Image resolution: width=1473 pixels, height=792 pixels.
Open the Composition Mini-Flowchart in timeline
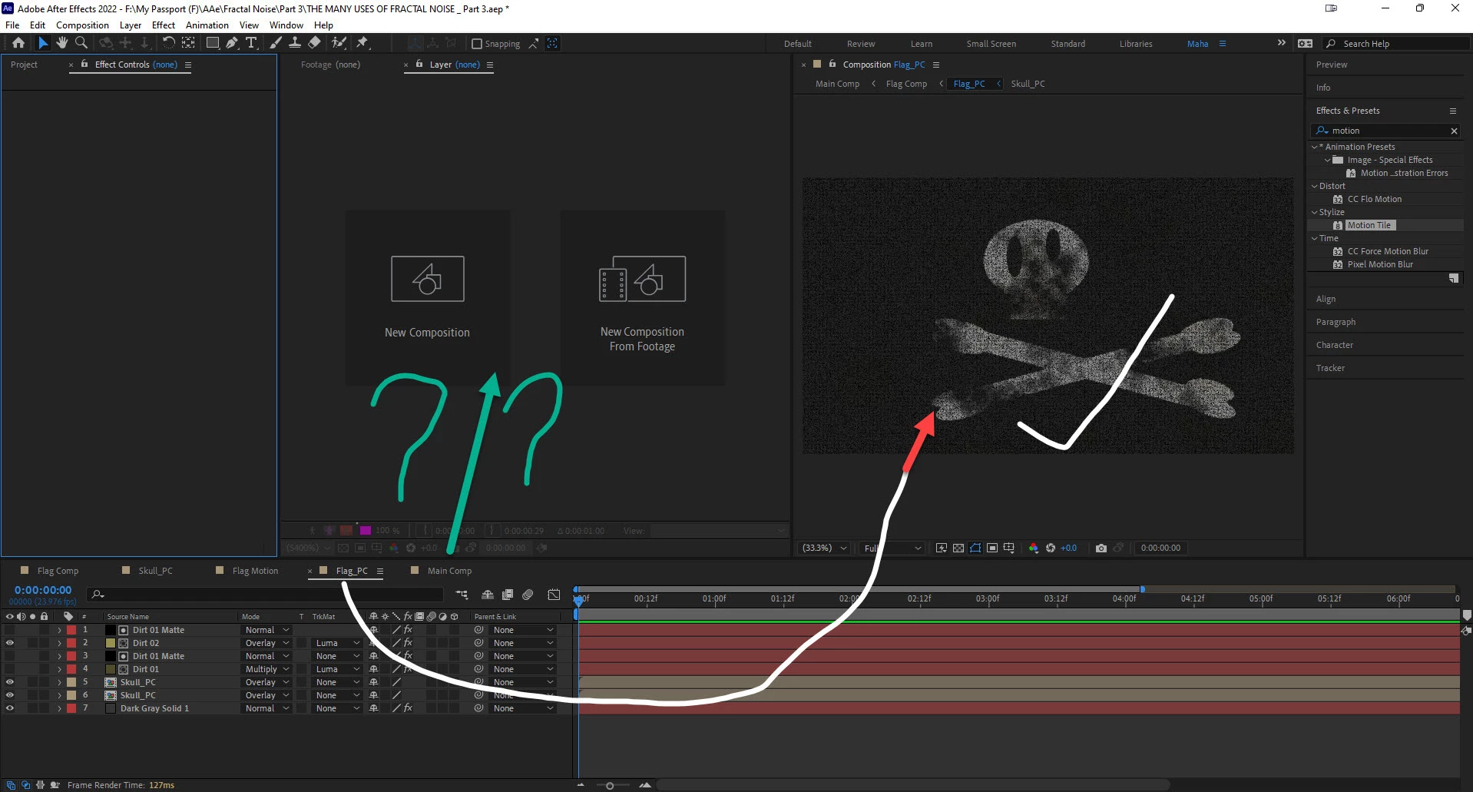[x=462, y=595]
